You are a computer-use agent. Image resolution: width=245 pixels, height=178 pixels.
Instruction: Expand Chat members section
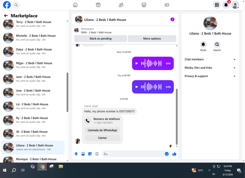[210, 59]
